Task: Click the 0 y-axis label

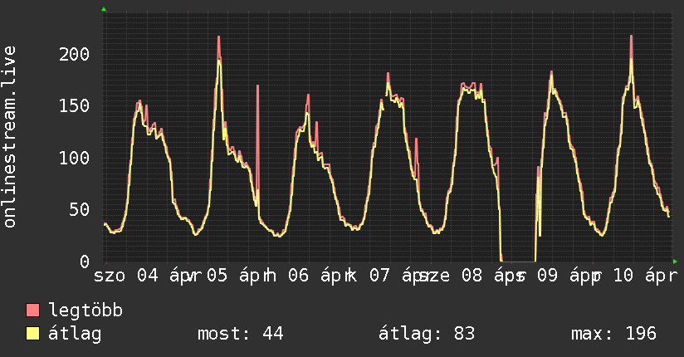Action: pyautogui.click(x=85, y=262)
